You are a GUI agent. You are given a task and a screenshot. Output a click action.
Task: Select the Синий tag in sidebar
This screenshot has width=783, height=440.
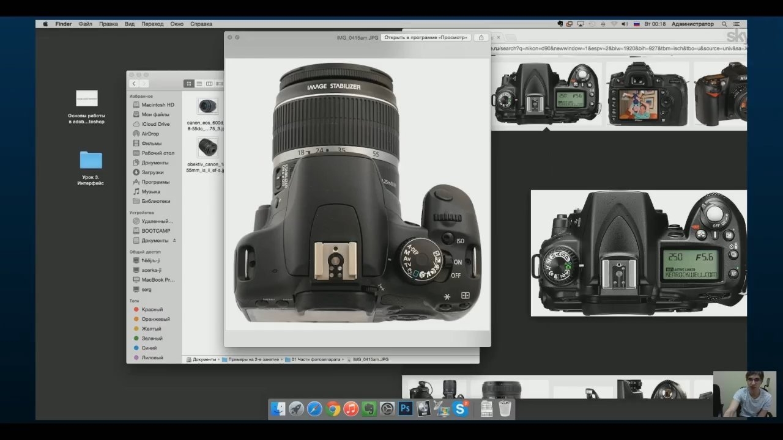click(x=145, y=348)
